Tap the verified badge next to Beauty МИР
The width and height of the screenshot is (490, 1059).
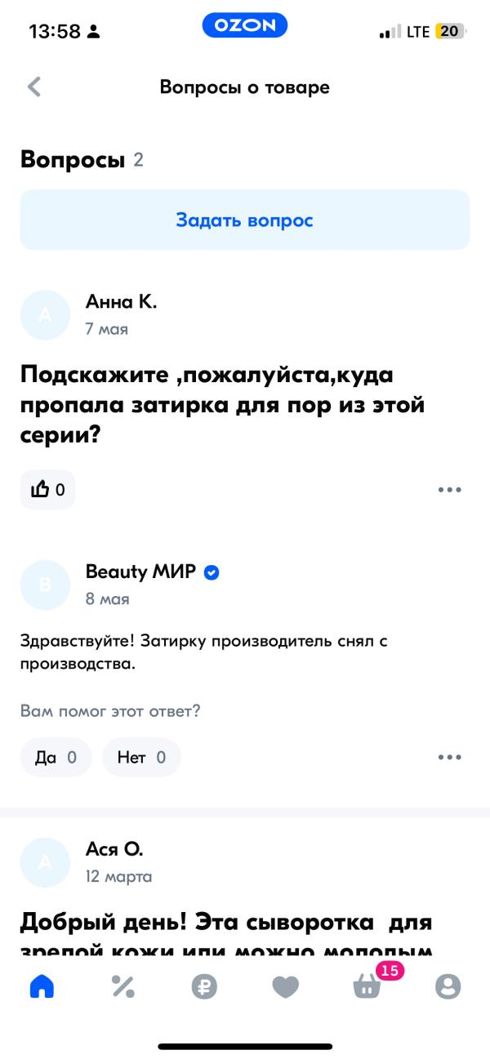tap(212, 572)
